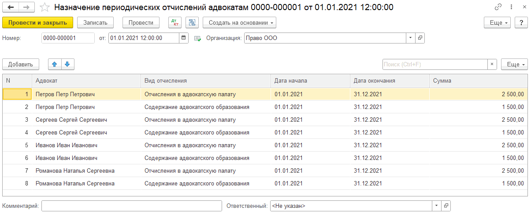Screen dimensions: 531x214
Task: Open calendar picker for document date
Action: [x=184, y=38]
